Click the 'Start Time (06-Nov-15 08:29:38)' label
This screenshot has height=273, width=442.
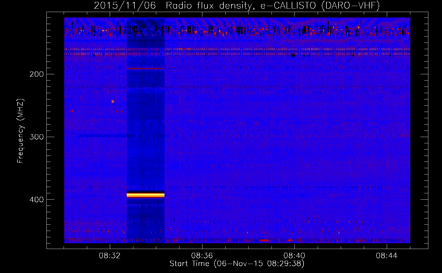(x=237, y=264)
